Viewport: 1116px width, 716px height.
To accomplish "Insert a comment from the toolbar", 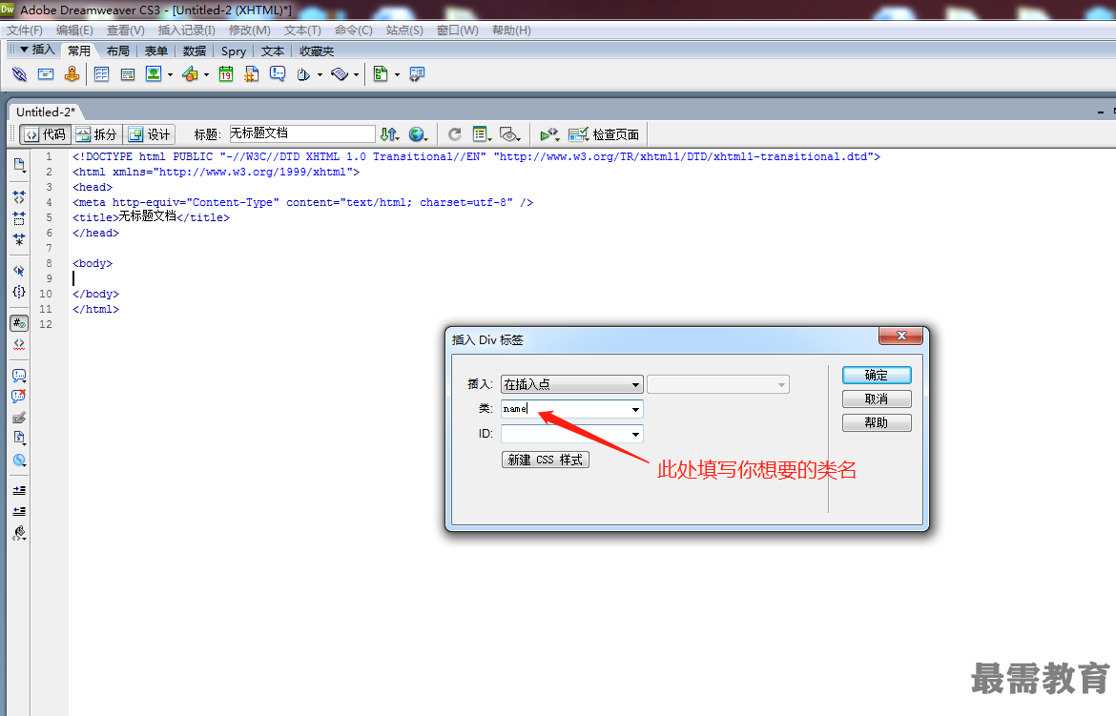I will [x=278, y=74].
